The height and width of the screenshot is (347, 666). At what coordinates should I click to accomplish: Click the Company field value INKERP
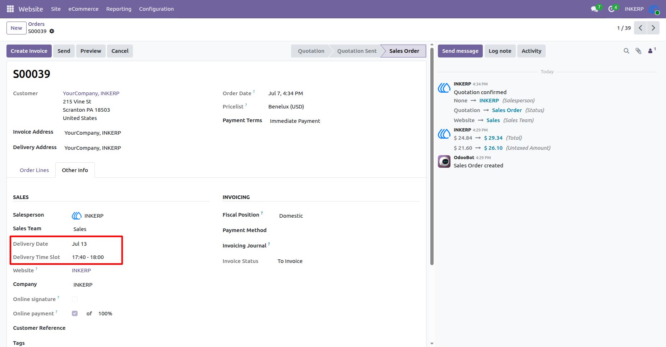click(x=83, y=285)
